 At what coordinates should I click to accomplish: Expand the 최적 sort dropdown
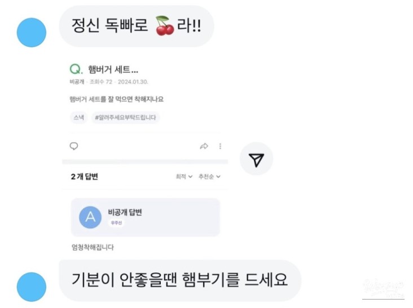(184, 177)
